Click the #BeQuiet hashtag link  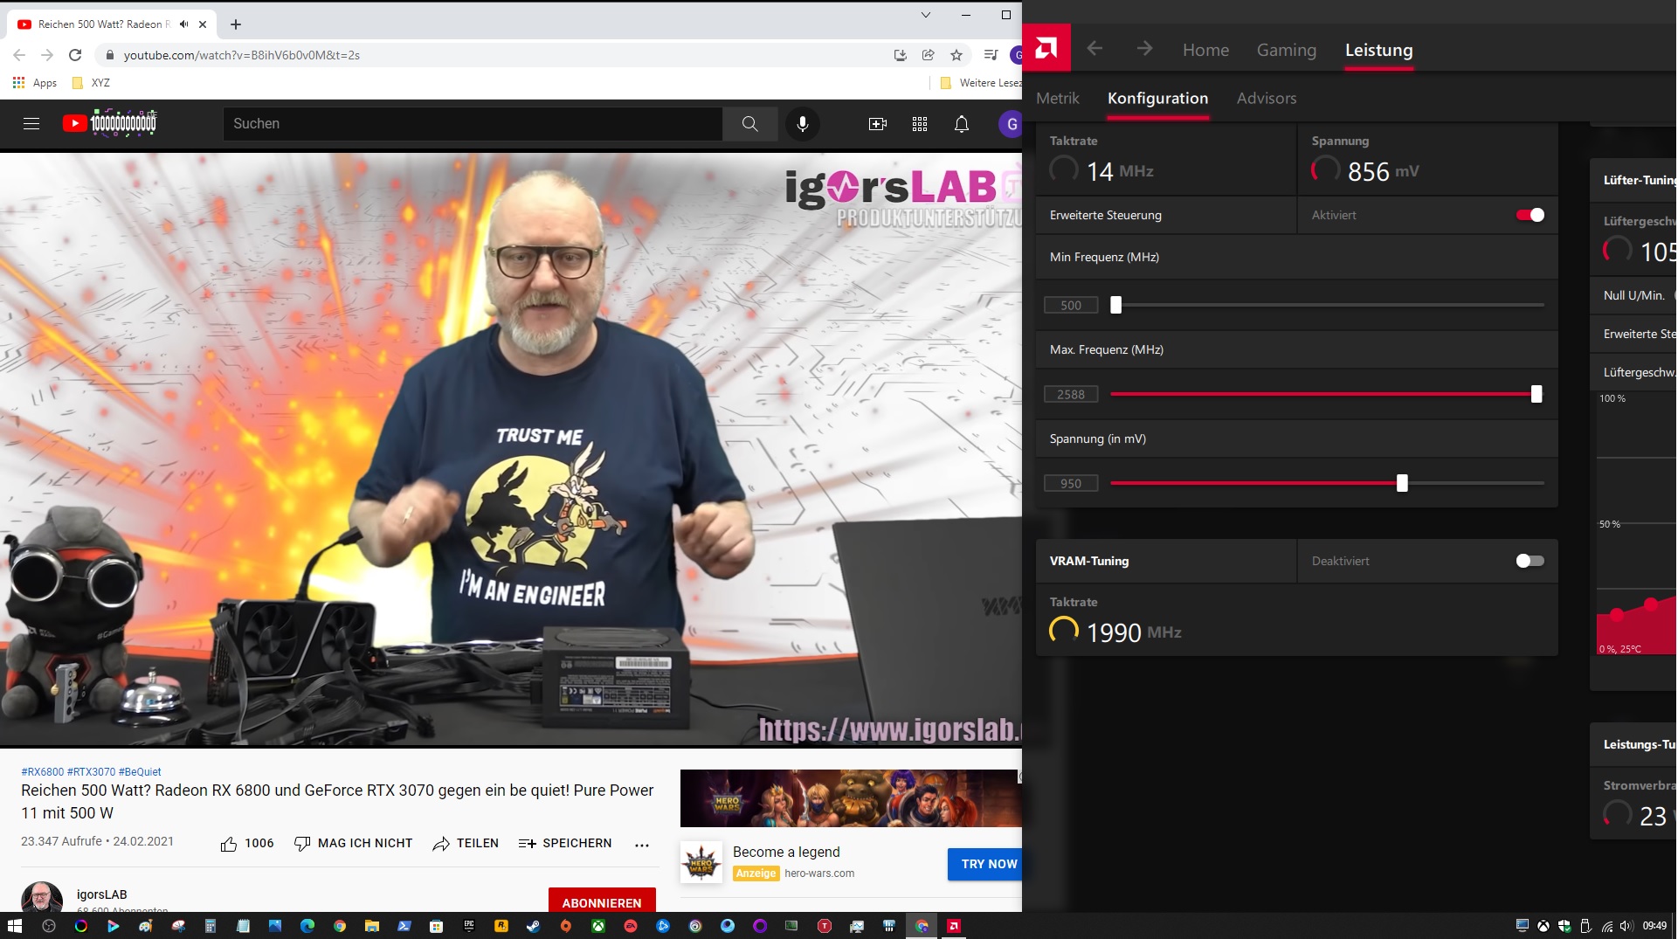pyautogui.click(x=140, y=771)
